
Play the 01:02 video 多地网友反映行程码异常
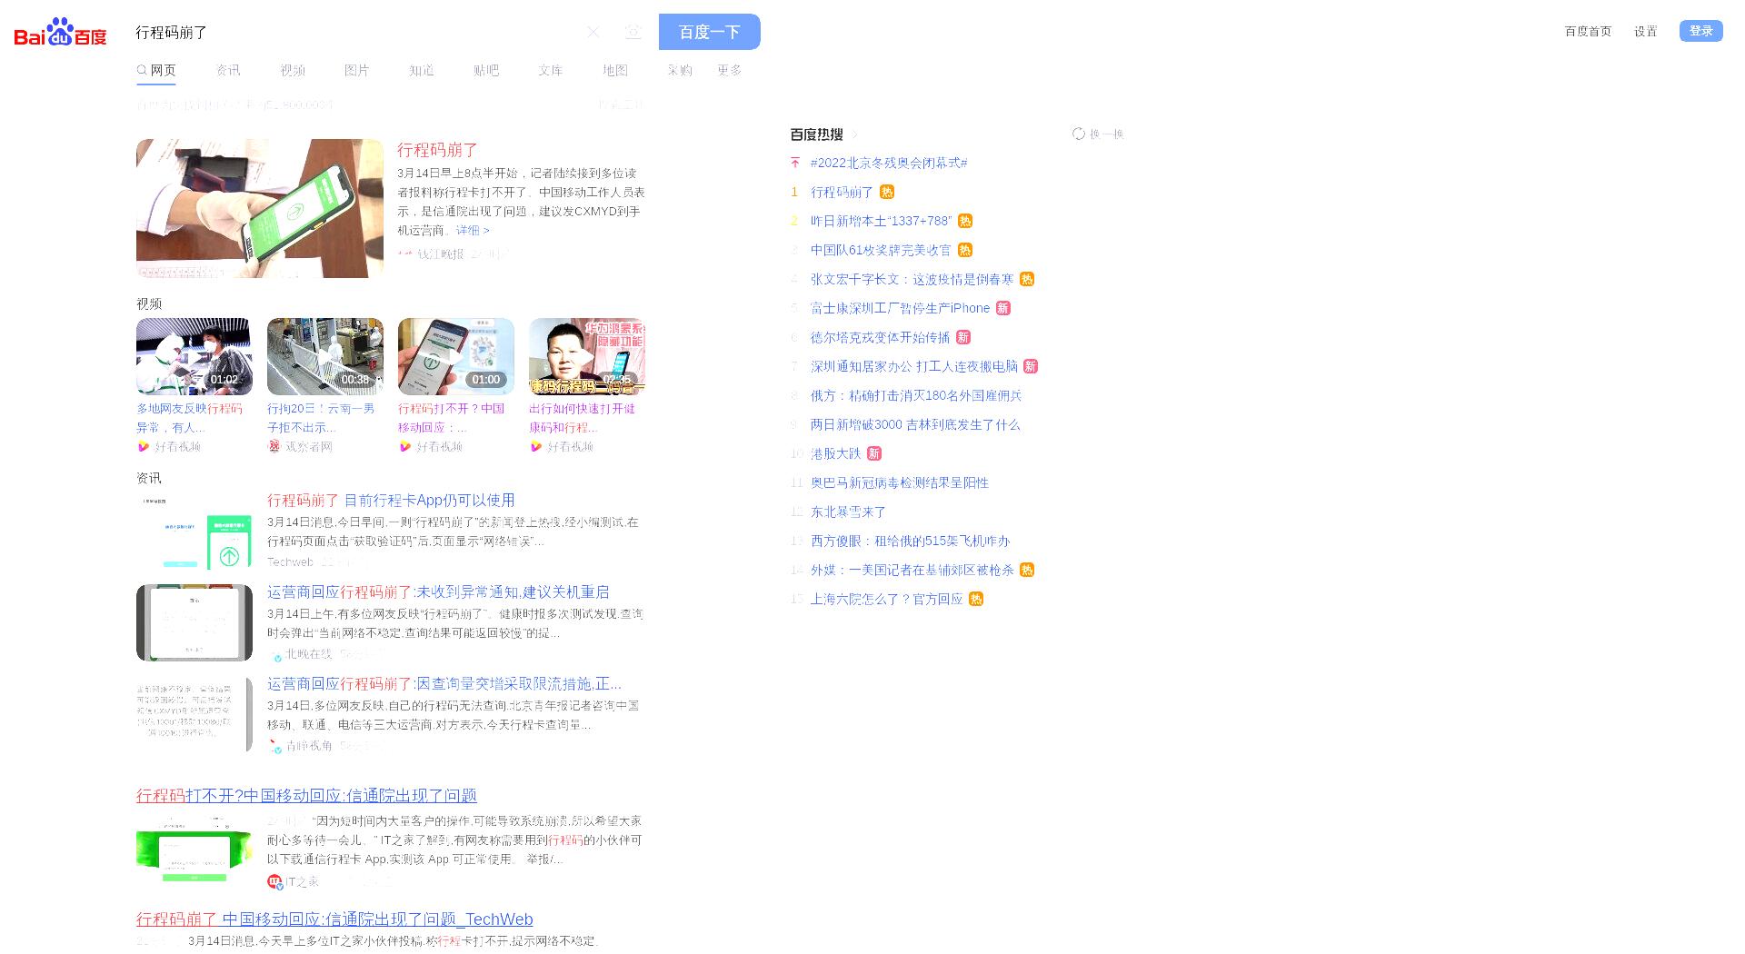(x=194, y=356)
